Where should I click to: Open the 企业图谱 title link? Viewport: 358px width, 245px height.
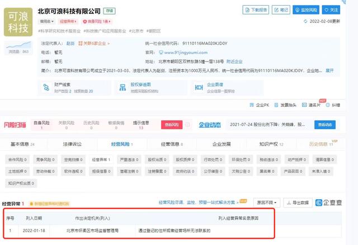click(215, 84)
